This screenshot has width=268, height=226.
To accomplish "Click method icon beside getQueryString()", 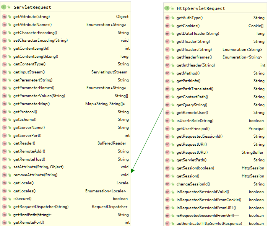I will (x=168, y=105).
